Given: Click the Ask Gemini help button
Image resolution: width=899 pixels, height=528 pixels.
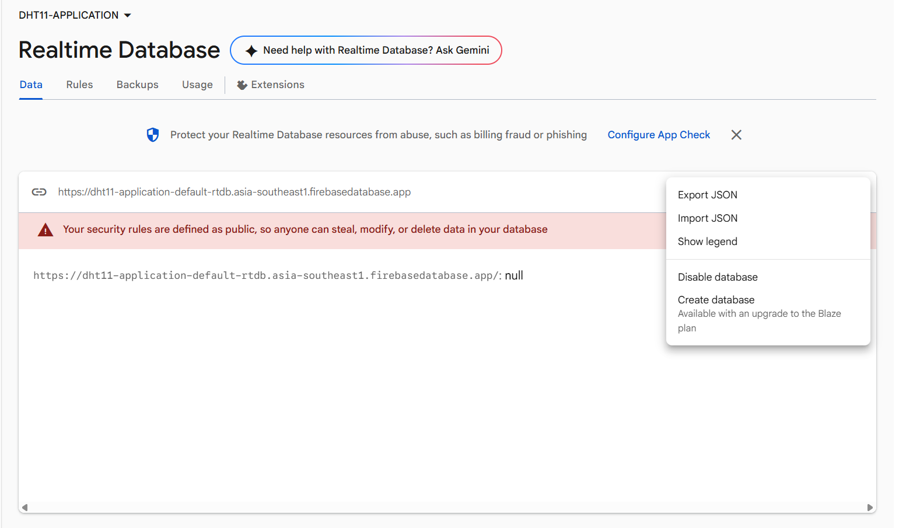Looking at the screenshot, I should pos(366,50).
